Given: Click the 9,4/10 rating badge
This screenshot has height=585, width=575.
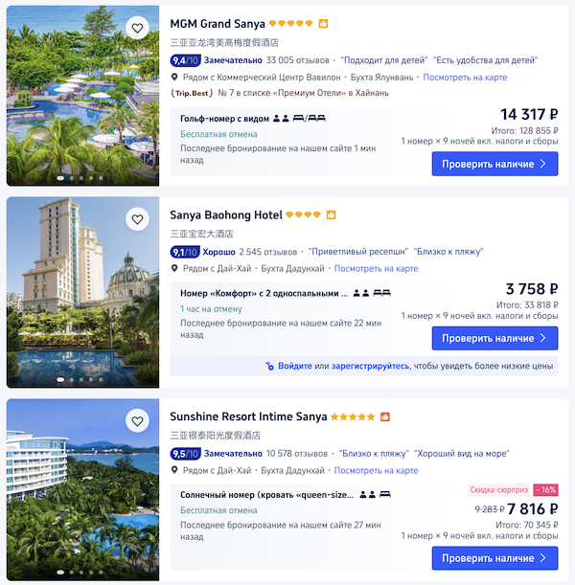Looking at the screenshot, I should [x=184, y=60].
